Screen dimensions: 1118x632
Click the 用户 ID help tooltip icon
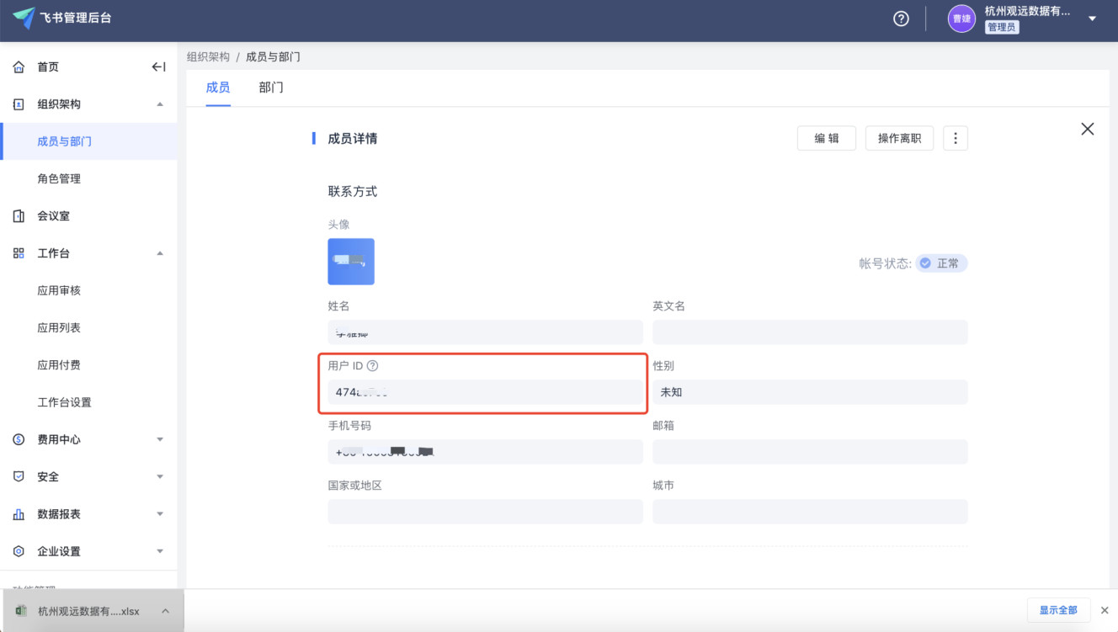[x=373, y=366]
